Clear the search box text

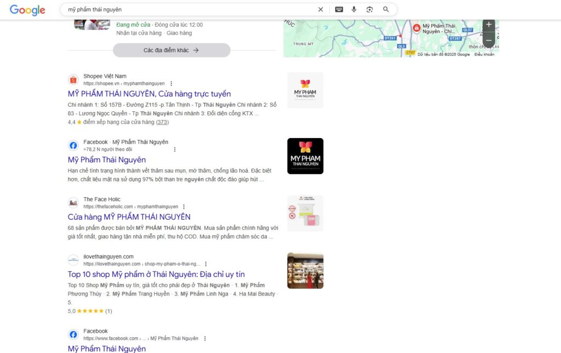click(320, 9)
